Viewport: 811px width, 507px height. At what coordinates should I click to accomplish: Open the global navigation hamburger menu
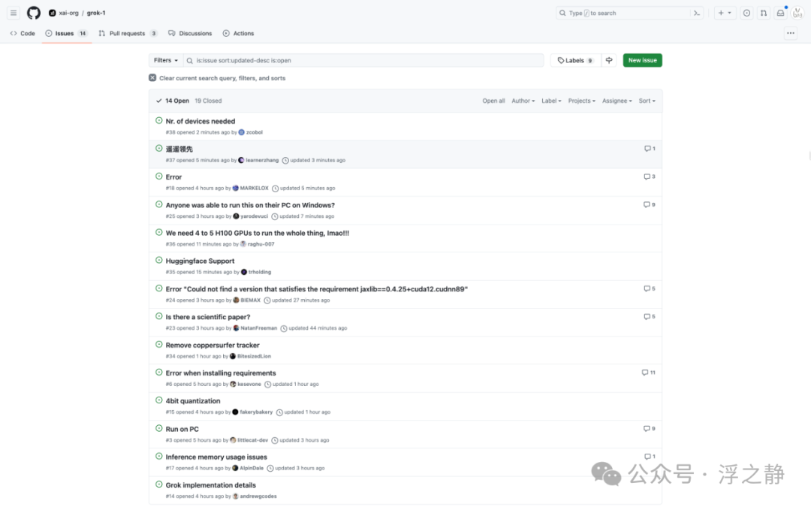tap(14, 13)
